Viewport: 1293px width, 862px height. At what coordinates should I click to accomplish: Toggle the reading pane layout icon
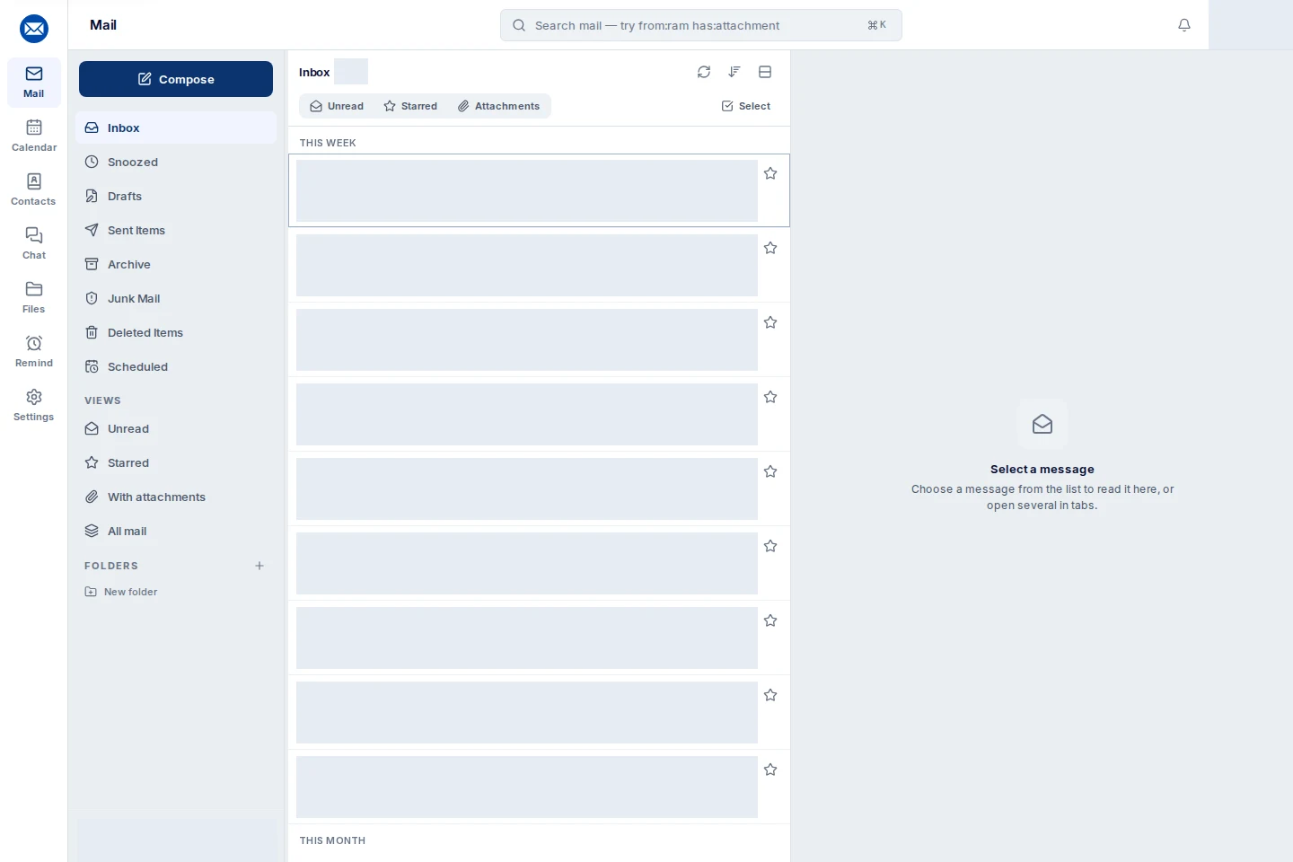coord(765,72)
